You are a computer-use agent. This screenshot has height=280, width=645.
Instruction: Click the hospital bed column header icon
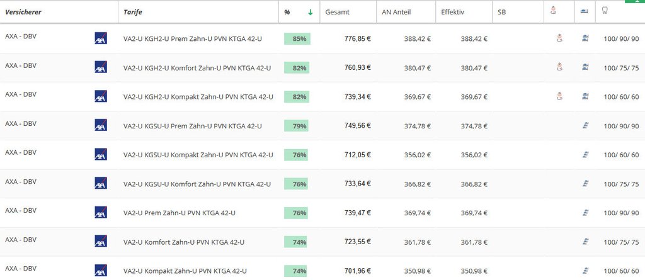(x=584, y=11)
